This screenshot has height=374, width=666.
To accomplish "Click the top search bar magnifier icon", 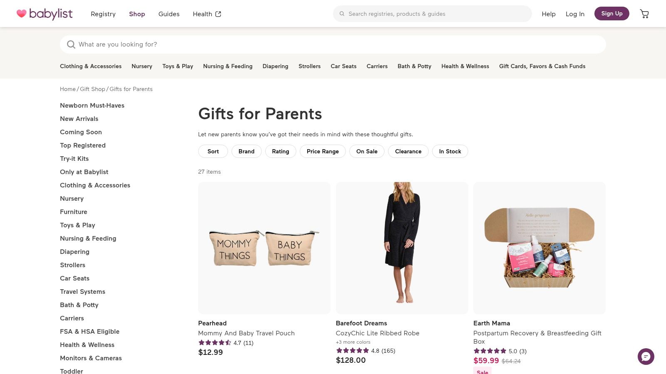I will (342, 14).
